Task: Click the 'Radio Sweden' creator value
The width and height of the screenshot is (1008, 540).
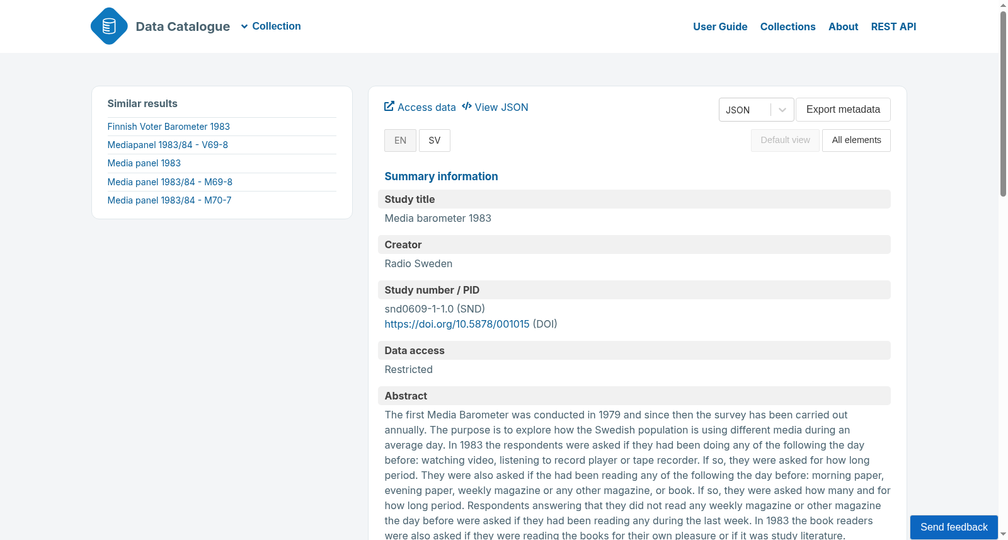Action: point(418,263)
